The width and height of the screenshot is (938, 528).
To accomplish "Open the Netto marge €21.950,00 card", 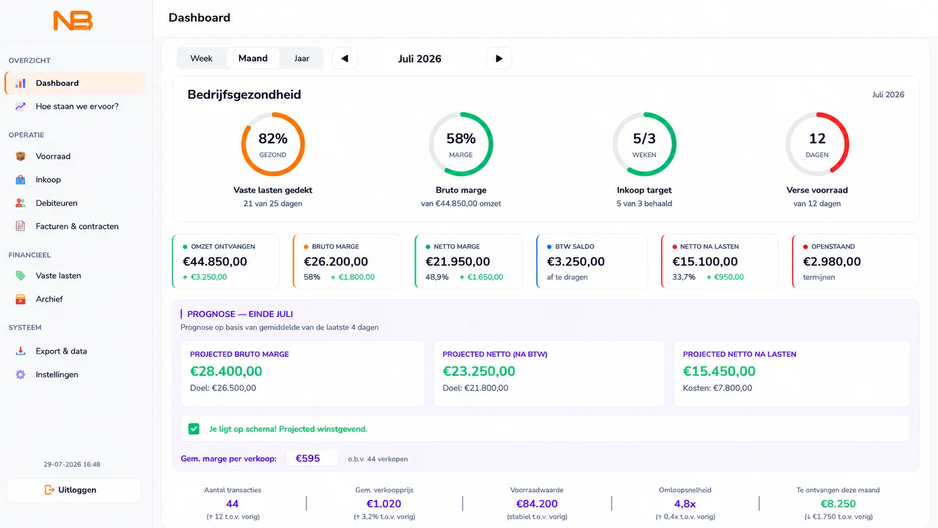I will click(x=469, y=261).
